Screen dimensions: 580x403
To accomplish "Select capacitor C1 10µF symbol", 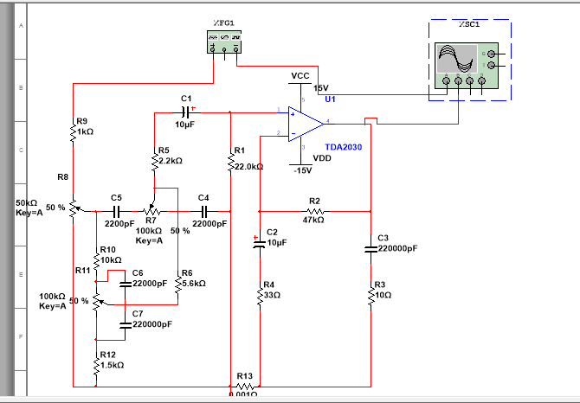I will point(186,112).
